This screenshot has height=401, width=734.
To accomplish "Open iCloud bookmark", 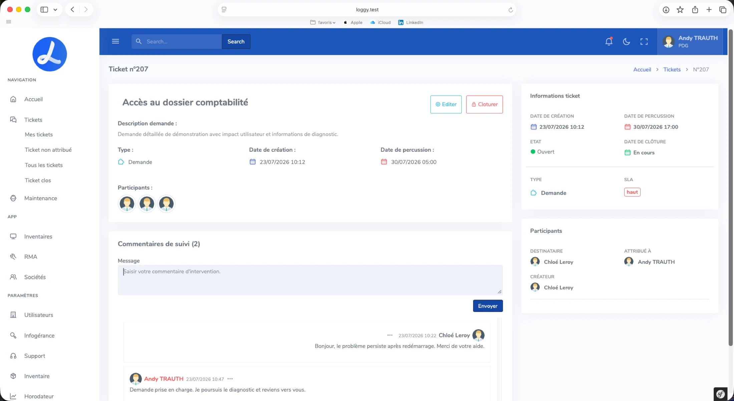I will [x=380, y=22].
